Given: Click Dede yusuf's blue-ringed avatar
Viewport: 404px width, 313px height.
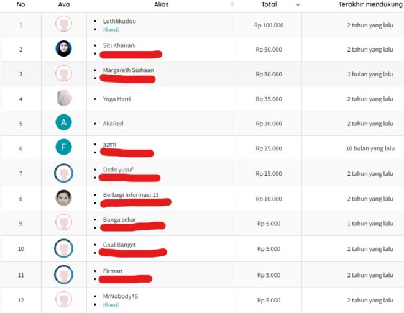Looking at the screenshot, I should tap(63, 173).
